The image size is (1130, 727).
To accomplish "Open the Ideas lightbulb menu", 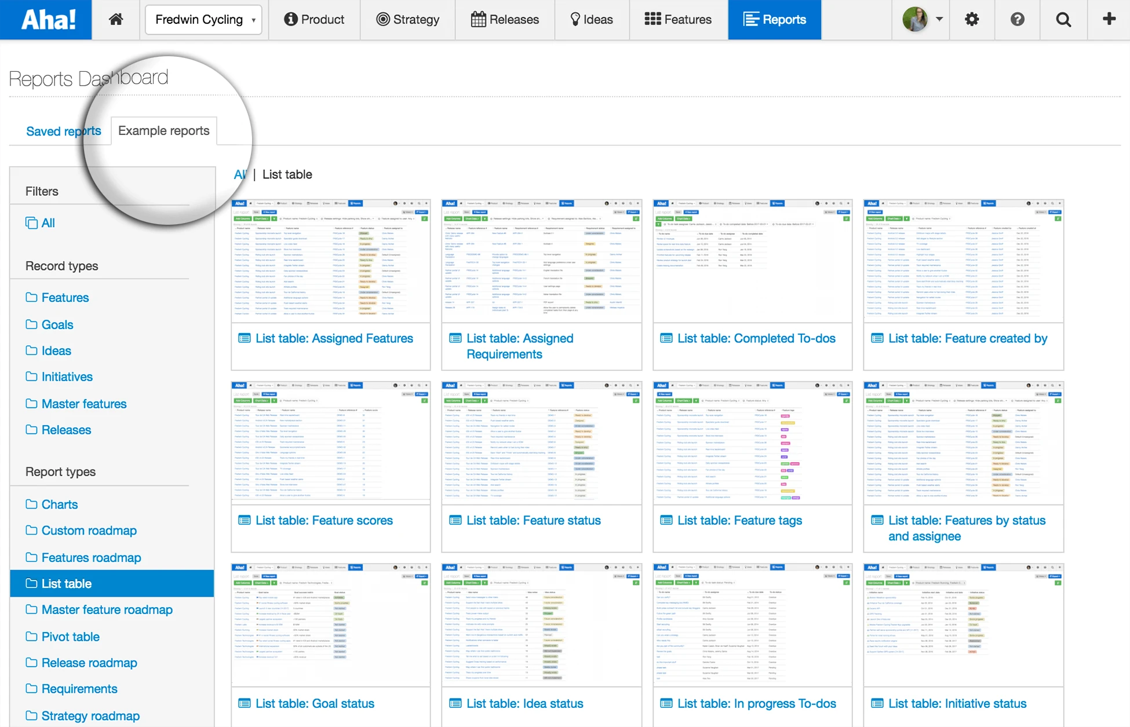I will 592,20.
